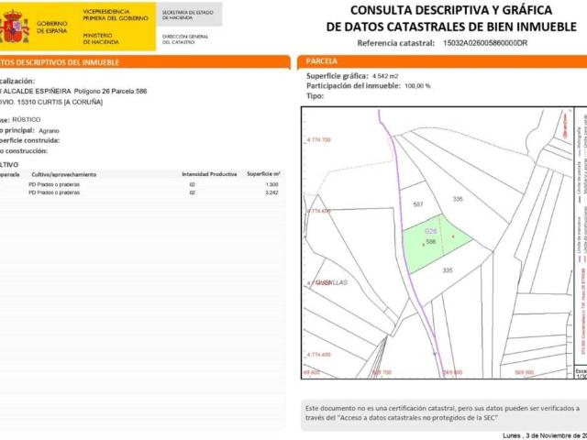
Task: Click the north arrow on the map
Action: pyautogui.click(x=565, y=125)
